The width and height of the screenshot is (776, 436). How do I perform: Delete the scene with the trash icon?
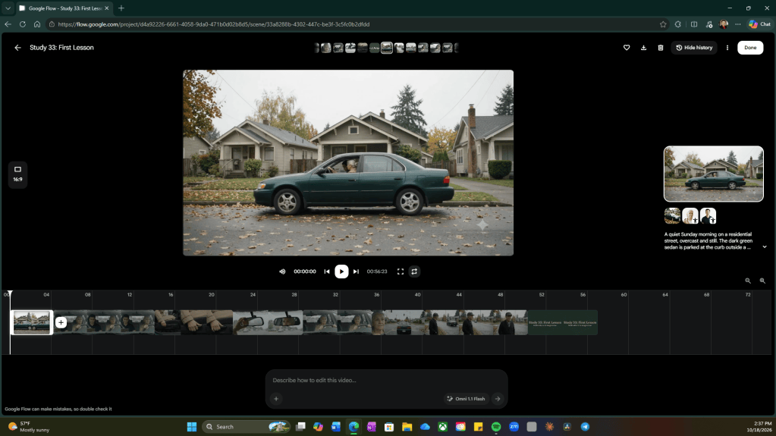pos(660,48)
